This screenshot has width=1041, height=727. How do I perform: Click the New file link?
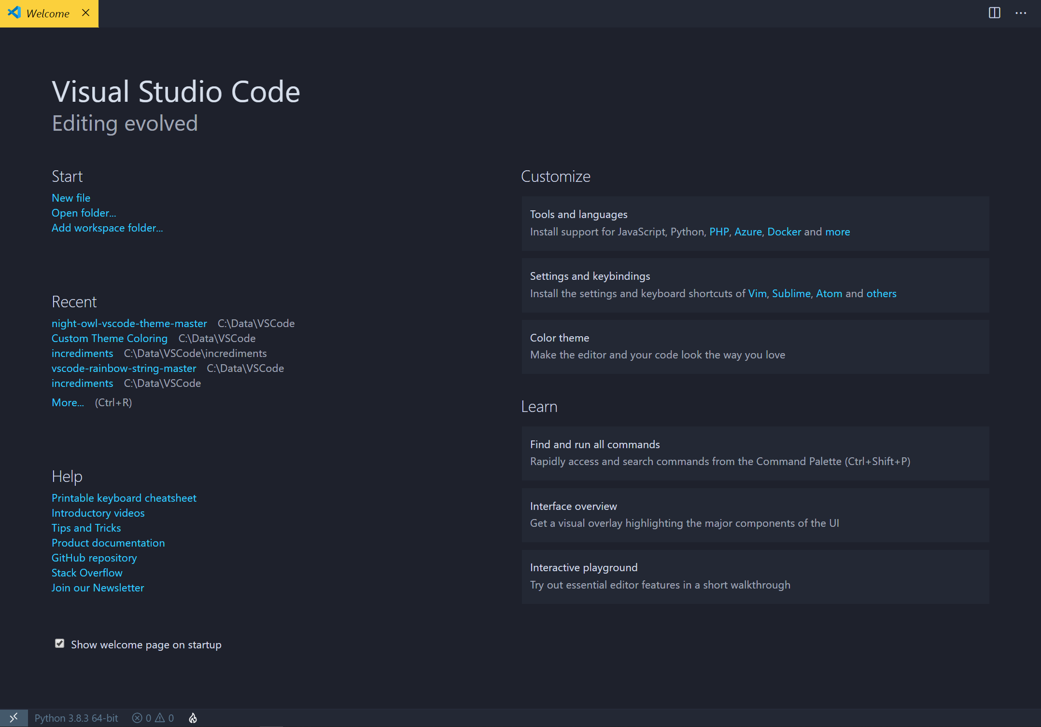[71, 198]
